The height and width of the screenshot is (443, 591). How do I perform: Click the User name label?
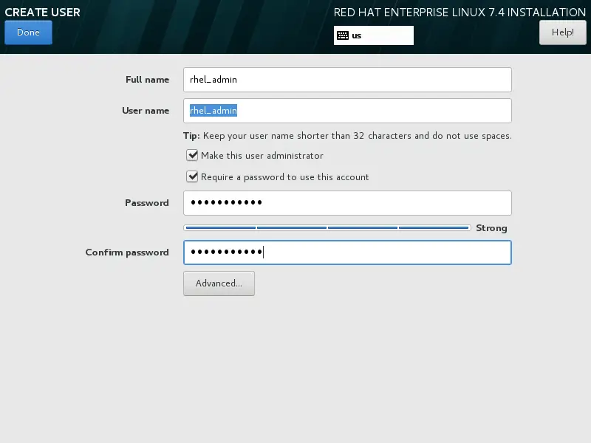point(146,111)
